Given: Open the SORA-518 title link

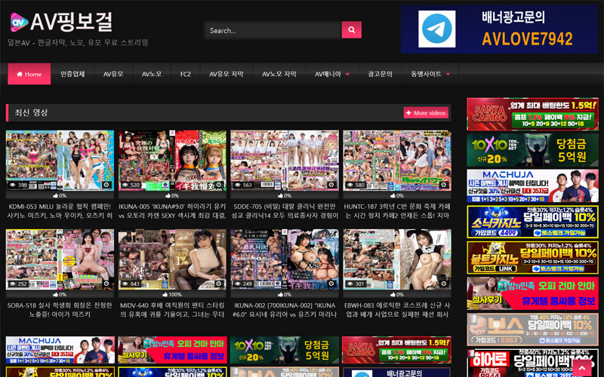Looking at the screenshot, I should [x=60, y=310].
